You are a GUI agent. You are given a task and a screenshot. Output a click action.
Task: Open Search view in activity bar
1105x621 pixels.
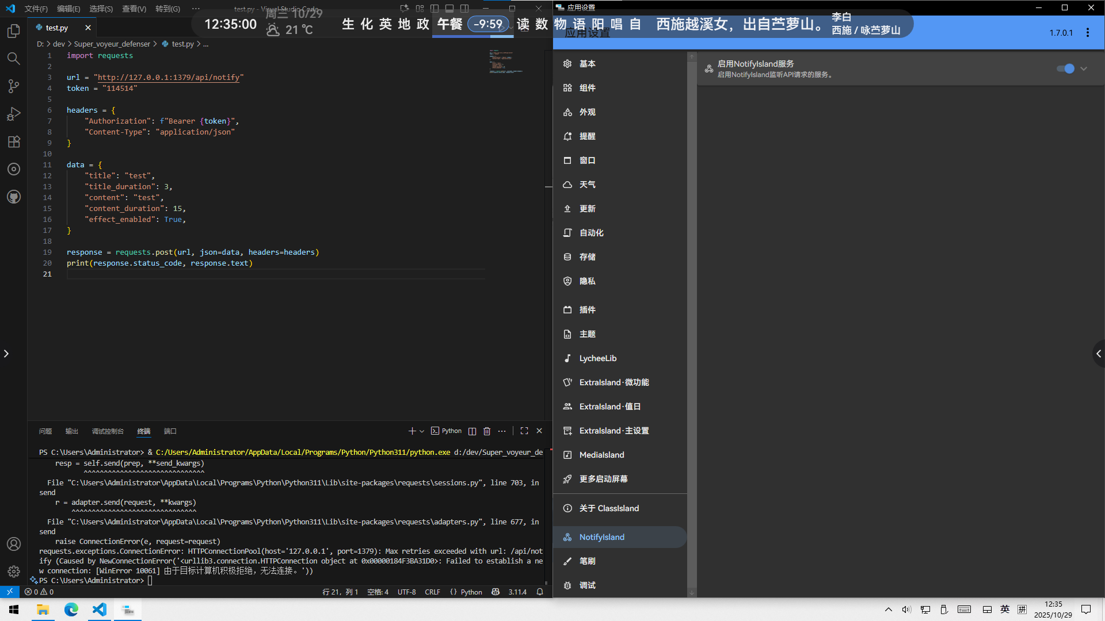[14, 59]
